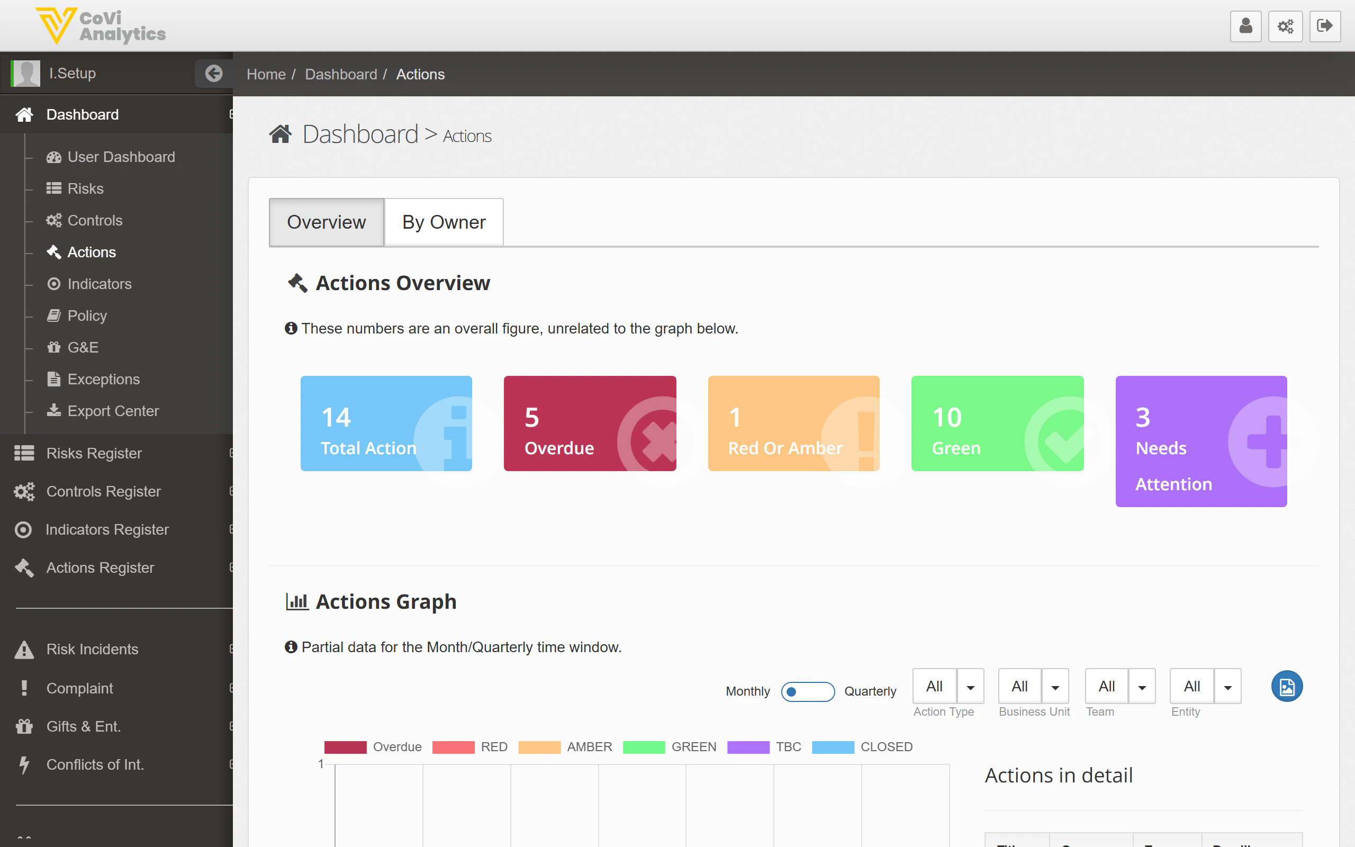This screenshot has width=1355, height=847.
Task: Open the Policy section
Action: [x=87, y=316]
